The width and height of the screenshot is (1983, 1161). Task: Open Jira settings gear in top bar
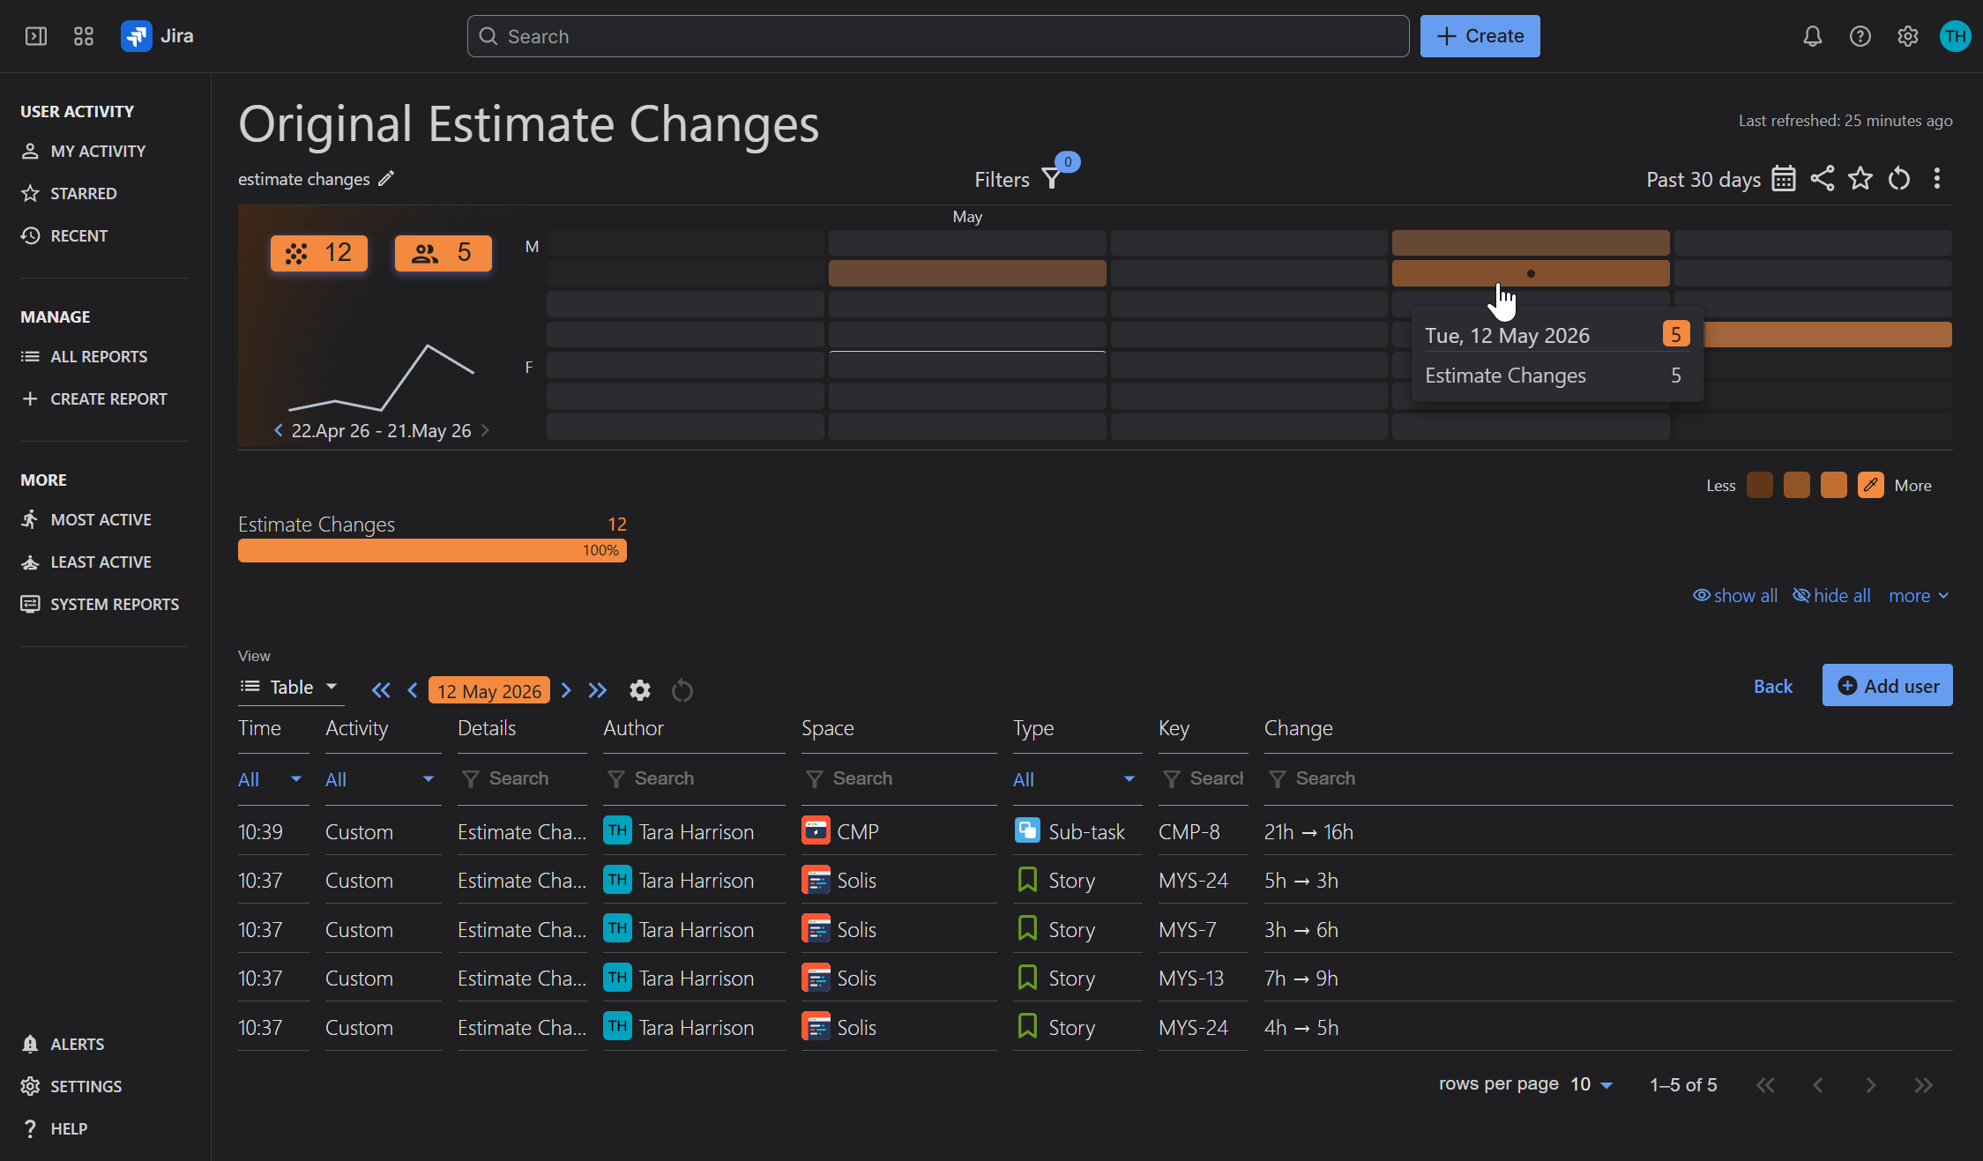(1908, 36)
